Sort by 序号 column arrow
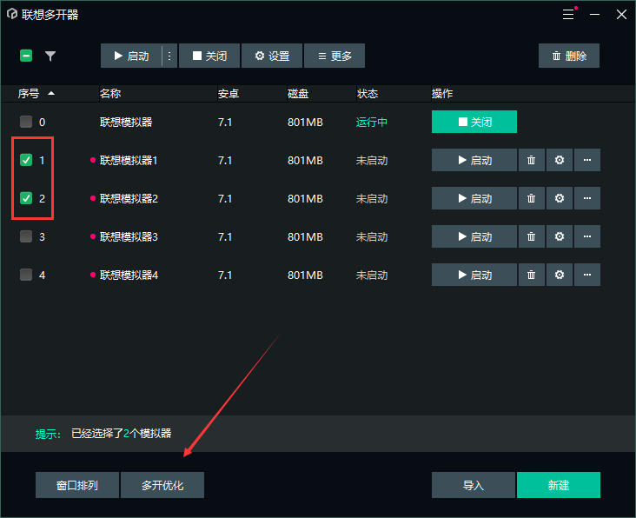This screenshot has height=518, width=636. (x=51, y=93)
